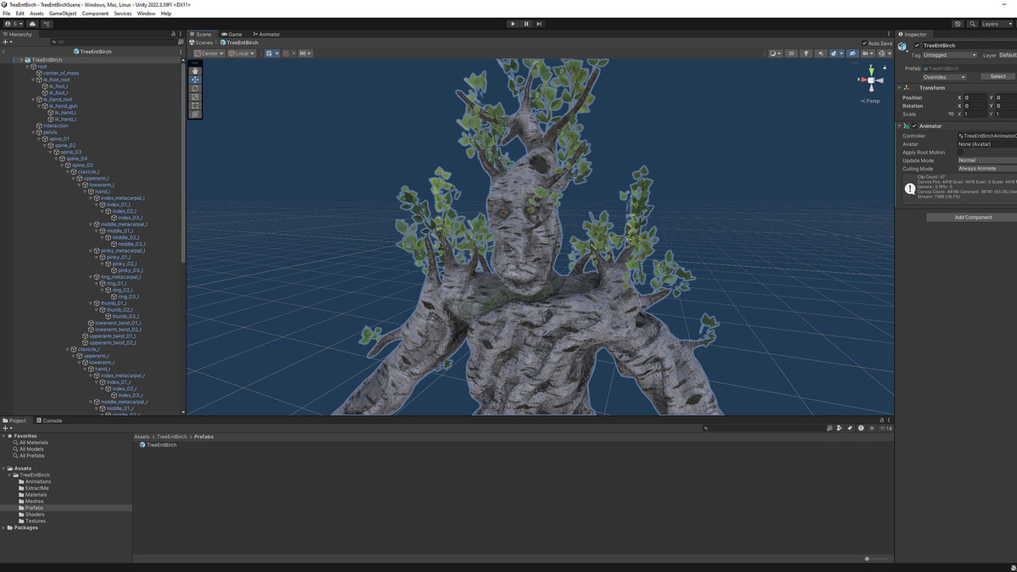Open the File menu

point(8,14)
